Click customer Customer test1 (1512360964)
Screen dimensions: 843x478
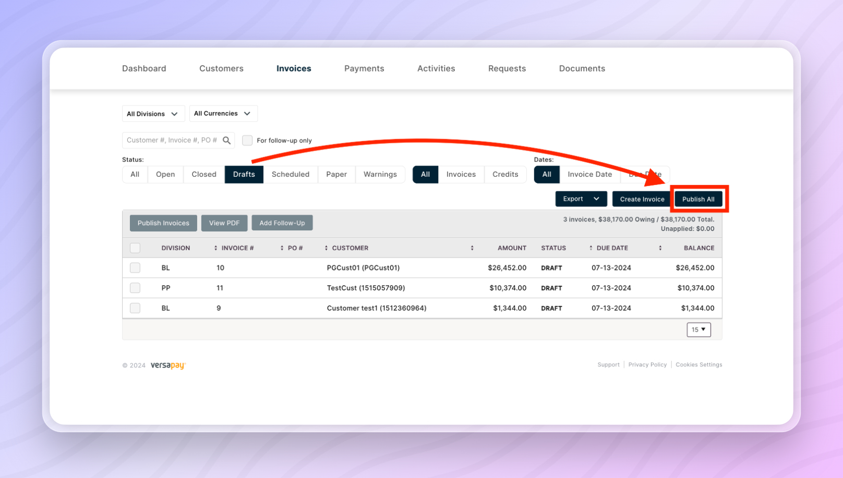[377, 308]
